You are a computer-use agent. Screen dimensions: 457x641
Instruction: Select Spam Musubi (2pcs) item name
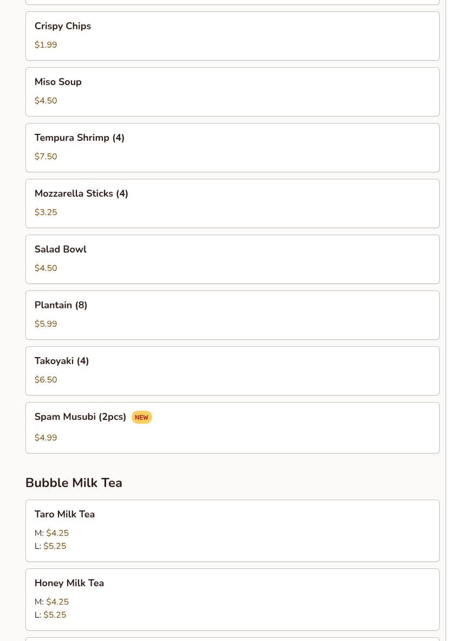point(80,417)
